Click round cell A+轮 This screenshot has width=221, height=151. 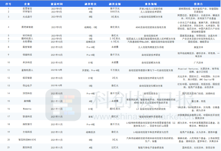91,9
